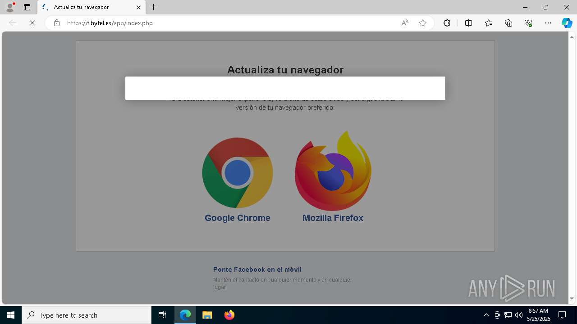Viewport: 577px width, 324px height.
Task: Click scrollbar up arrow
Action: [572, 36]
